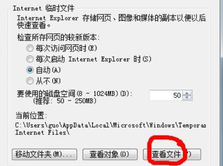Viewport: 223px width, 166px height.
Task: Click the 每次访问网页时(E) label text
Action: [67, 48]
